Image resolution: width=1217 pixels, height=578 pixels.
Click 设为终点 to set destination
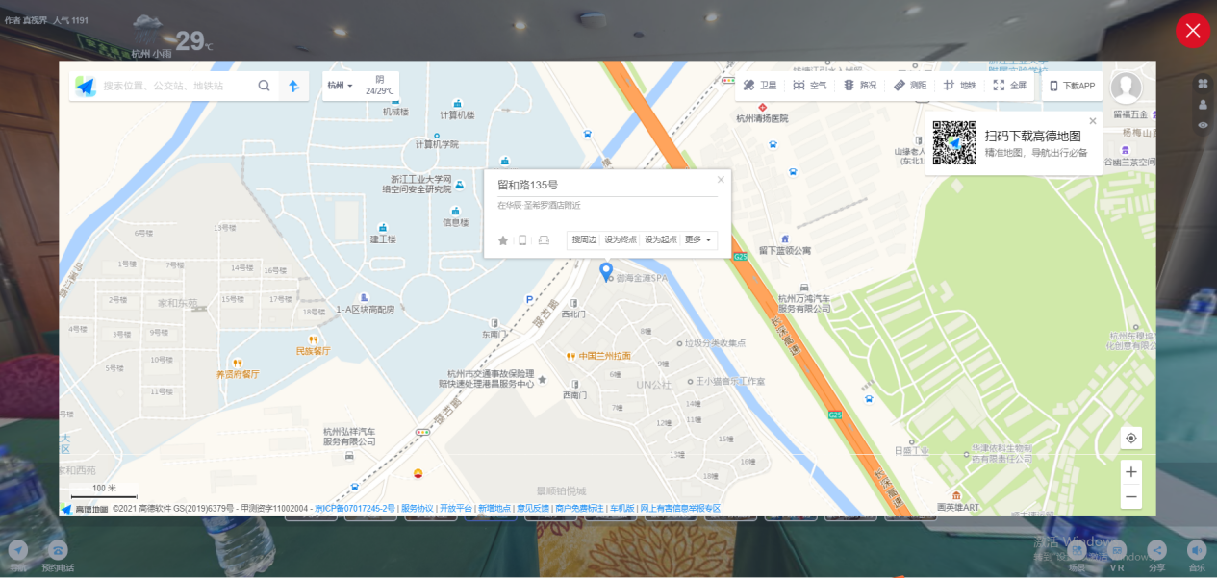621,239
